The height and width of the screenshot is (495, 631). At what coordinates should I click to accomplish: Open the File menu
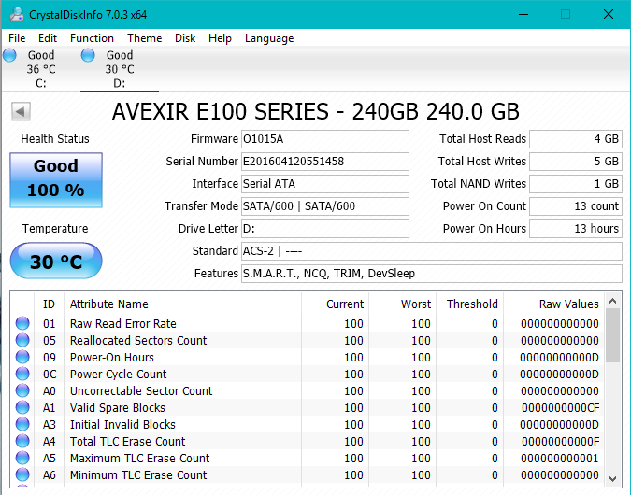tap(17, 38)
